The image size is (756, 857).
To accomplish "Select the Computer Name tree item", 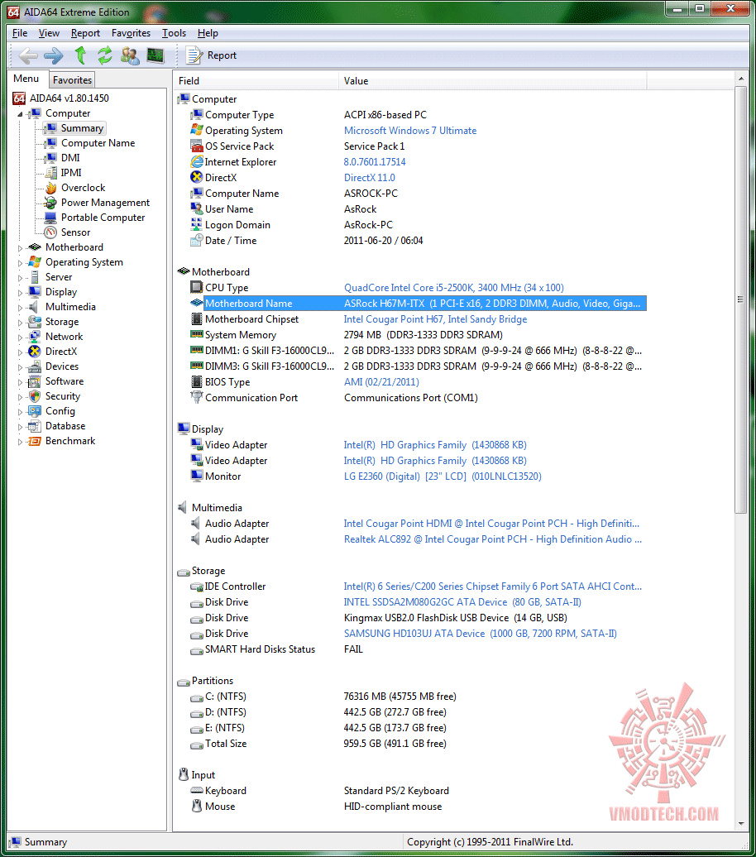I will (98, 142).
